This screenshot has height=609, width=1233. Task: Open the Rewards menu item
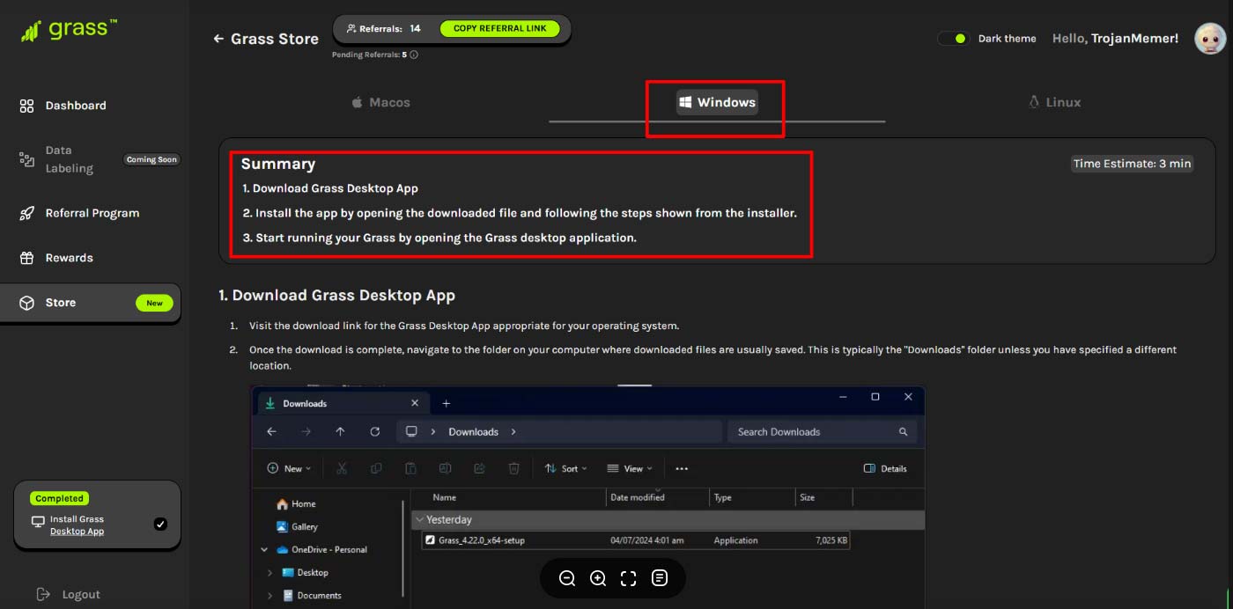coord(70,258)
